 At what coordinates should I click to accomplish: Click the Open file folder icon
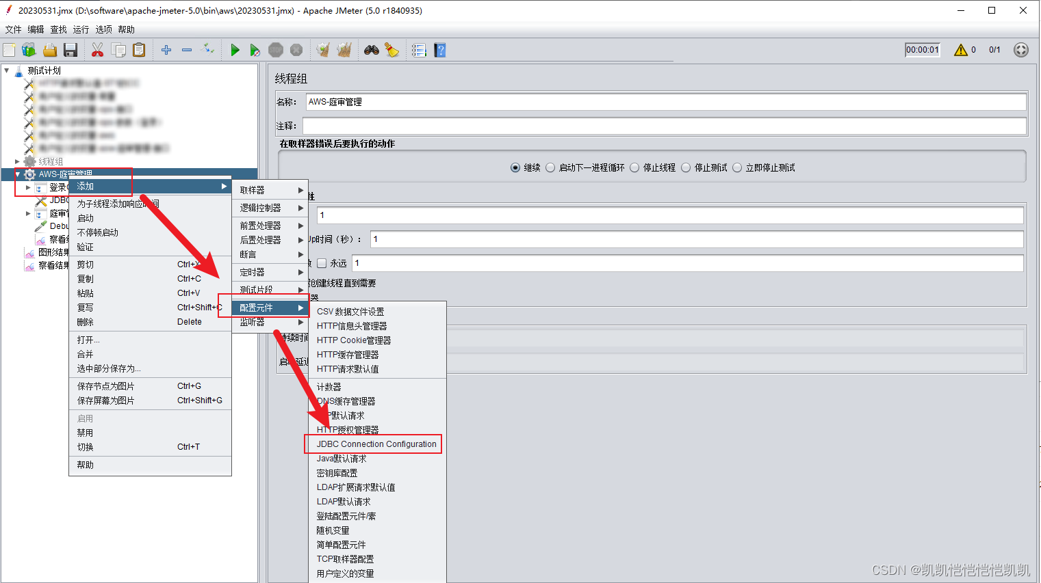tap(50, 50)
